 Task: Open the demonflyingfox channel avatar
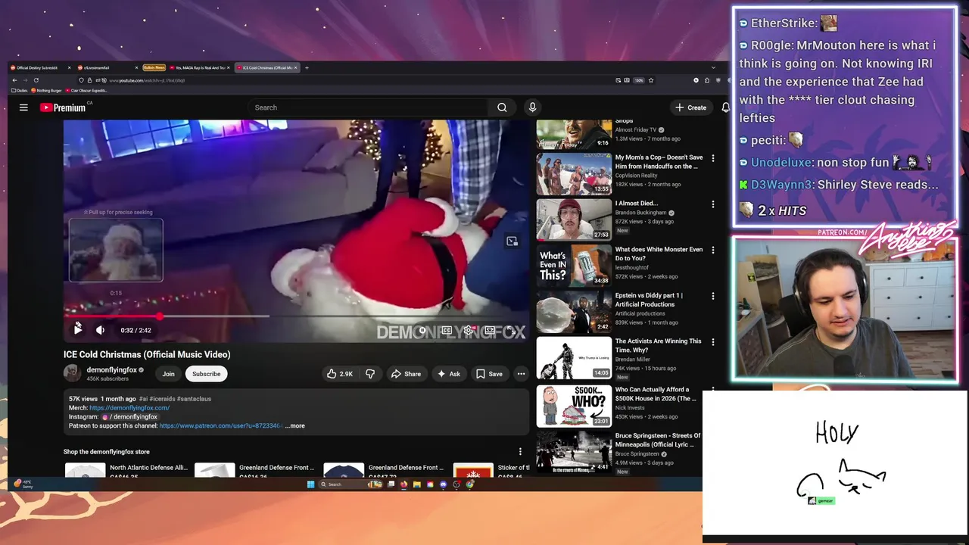coord(72,373)
